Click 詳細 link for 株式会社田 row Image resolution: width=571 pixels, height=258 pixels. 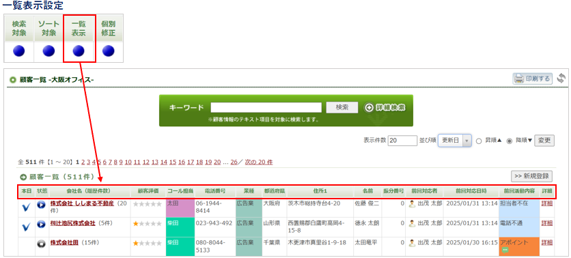point(546,242)
